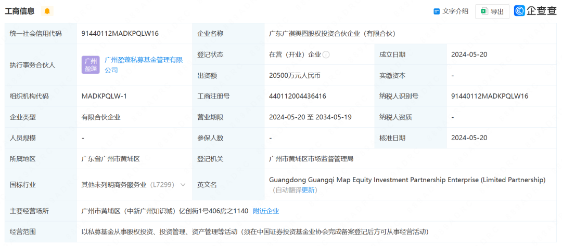Open the 附近企业 nearby companies link
This screenshot has height=246, width=562.
click(x=266, y=211)
